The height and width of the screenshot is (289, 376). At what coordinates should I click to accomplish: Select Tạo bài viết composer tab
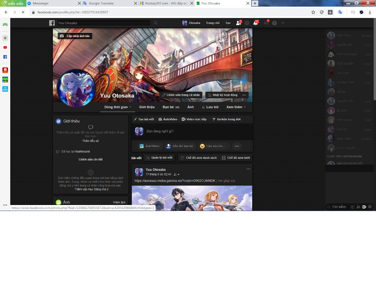point(144,119)
